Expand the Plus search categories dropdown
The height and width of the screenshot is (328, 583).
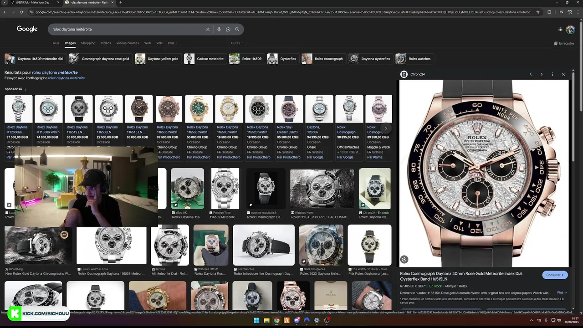coord(173,43)
